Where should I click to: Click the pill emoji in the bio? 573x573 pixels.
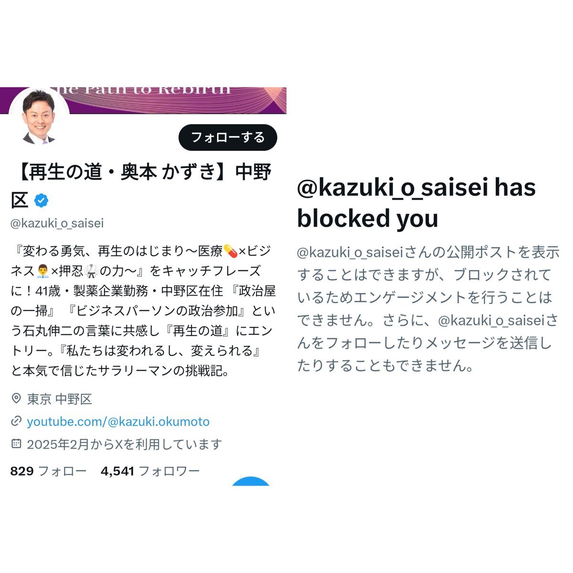(x=230, y=251)
